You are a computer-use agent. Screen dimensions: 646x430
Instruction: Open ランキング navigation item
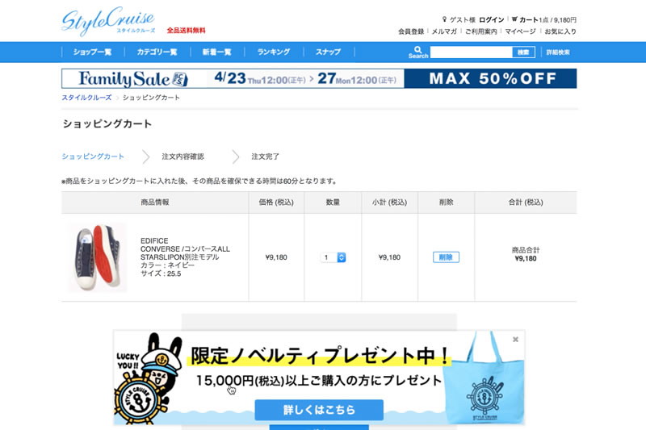[x=274, y=52]
